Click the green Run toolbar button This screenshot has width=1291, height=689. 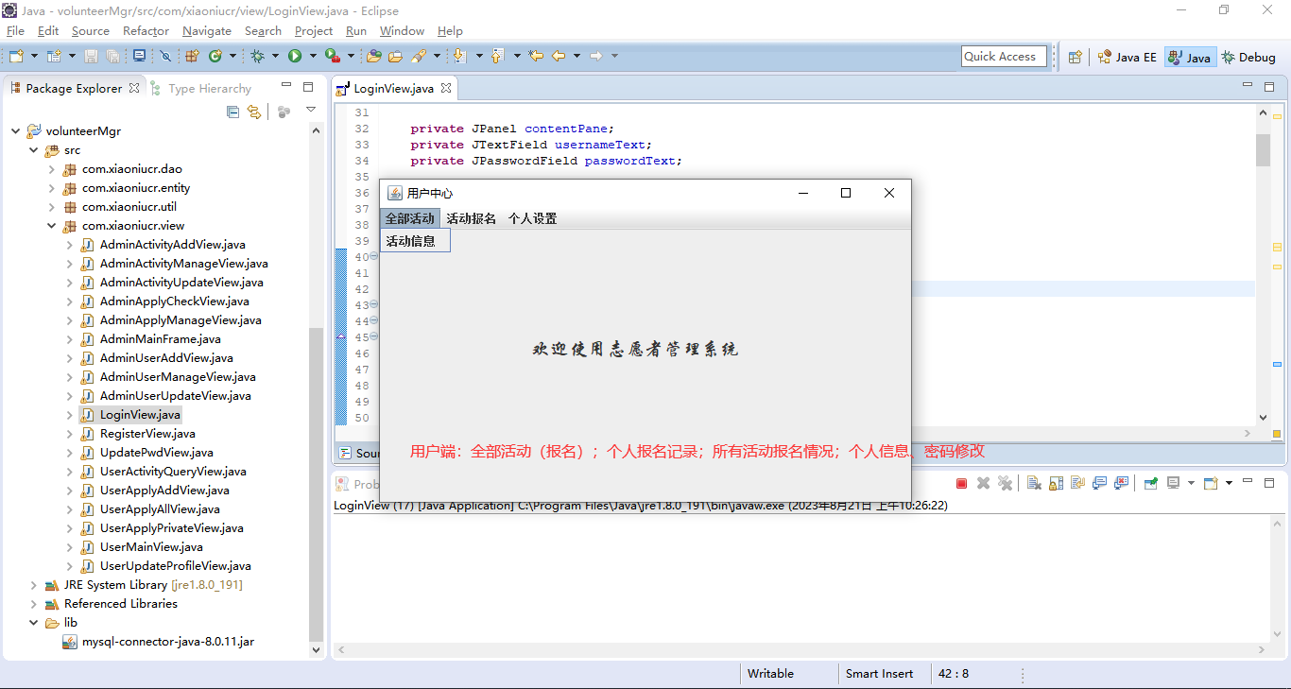tap(295, 56)
